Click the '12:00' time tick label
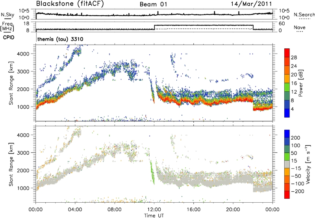This screenshot has width=315, height=218. point(154,210)
